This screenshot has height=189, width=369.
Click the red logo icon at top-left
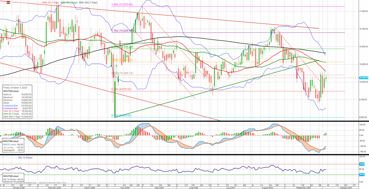pos(9,2)
